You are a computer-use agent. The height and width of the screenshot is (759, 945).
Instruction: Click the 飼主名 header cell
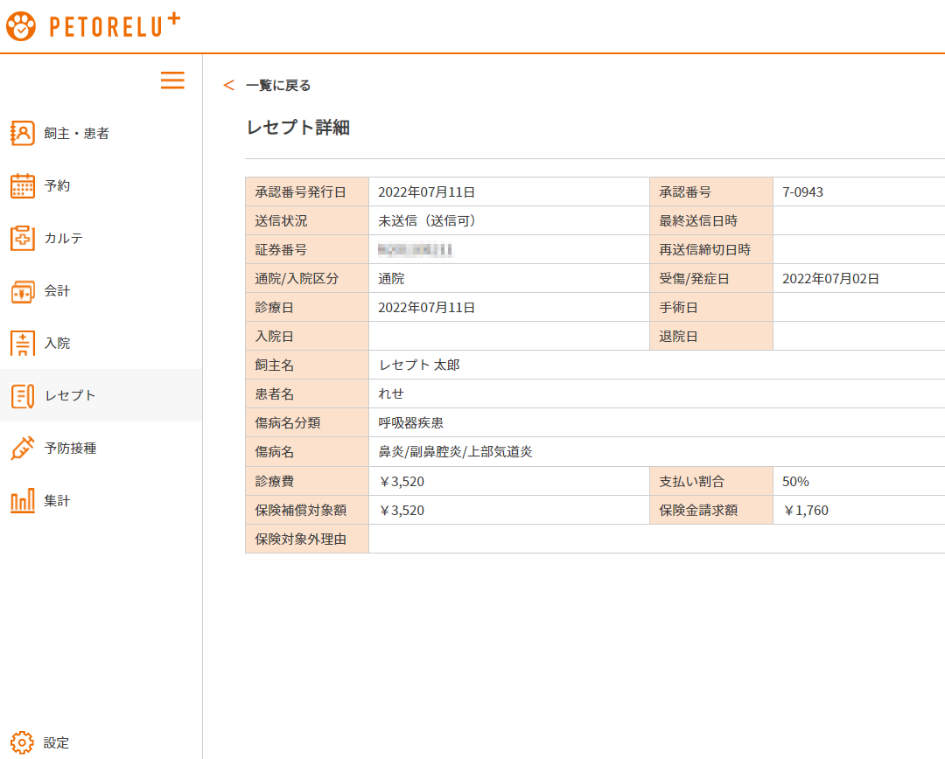click(x=307, y=365)
